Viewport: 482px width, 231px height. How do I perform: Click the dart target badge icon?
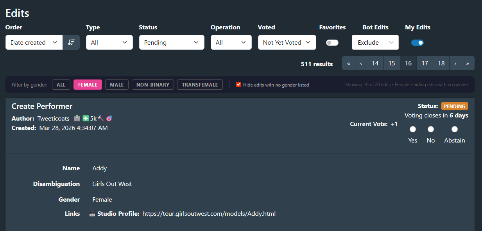pos(109,118)
